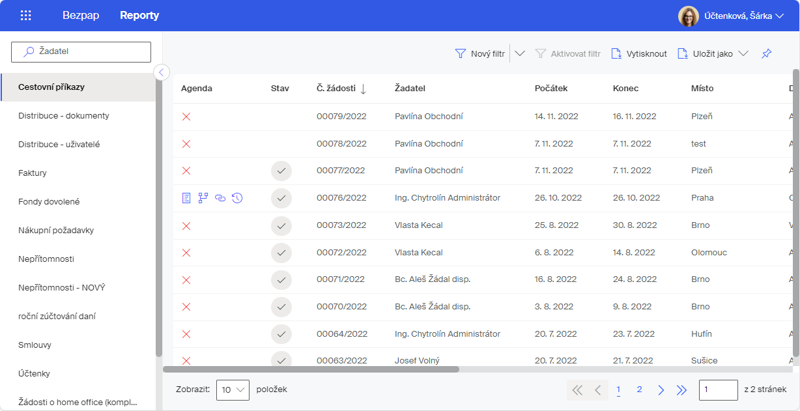The height and width of the screenshot is (411, 800).
Task: Click the Aktivovat filtr button
Action: 568,54
